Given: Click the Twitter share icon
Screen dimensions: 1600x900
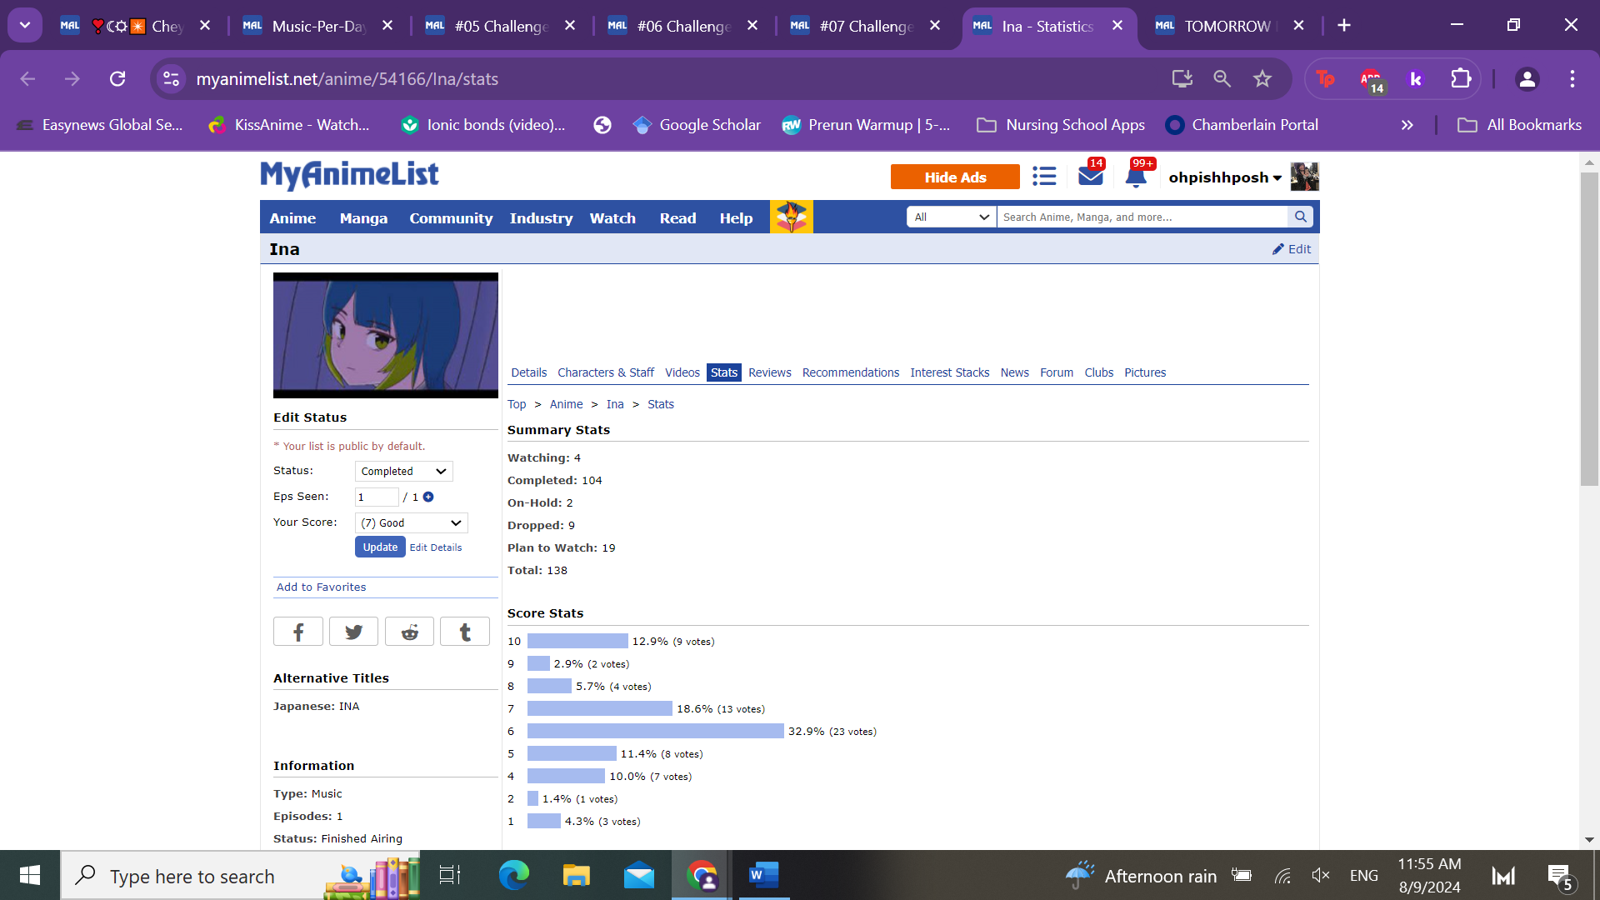Looking at the screenshot, I should [x=353, y=632].
